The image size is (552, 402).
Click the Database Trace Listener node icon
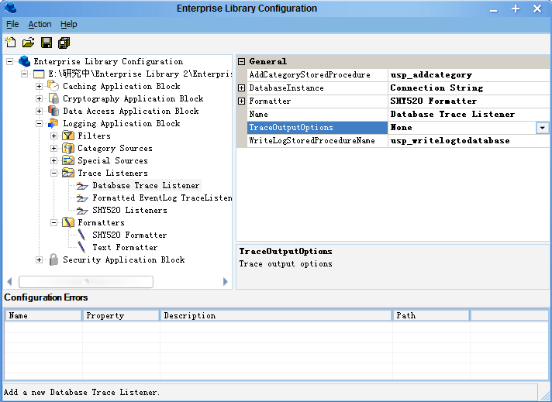[82, 186]
